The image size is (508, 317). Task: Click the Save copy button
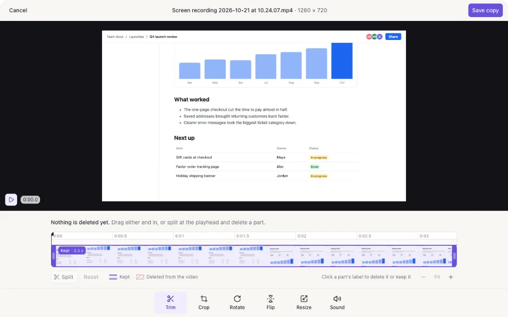click(485, 10)
